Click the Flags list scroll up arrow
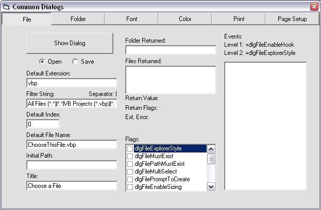Viewport: 321px width, 210px height. click(x=211, y=149)
